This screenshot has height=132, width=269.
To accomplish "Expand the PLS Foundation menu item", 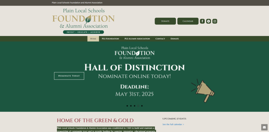I will click(110, 39).
